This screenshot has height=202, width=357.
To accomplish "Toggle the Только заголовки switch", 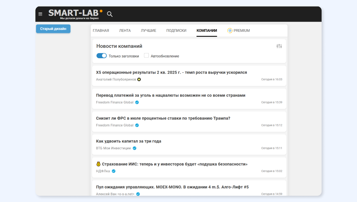I will point(101,56).
